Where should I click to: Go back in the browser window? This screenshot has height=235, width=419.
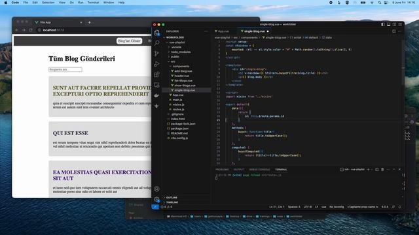[17, 30]
